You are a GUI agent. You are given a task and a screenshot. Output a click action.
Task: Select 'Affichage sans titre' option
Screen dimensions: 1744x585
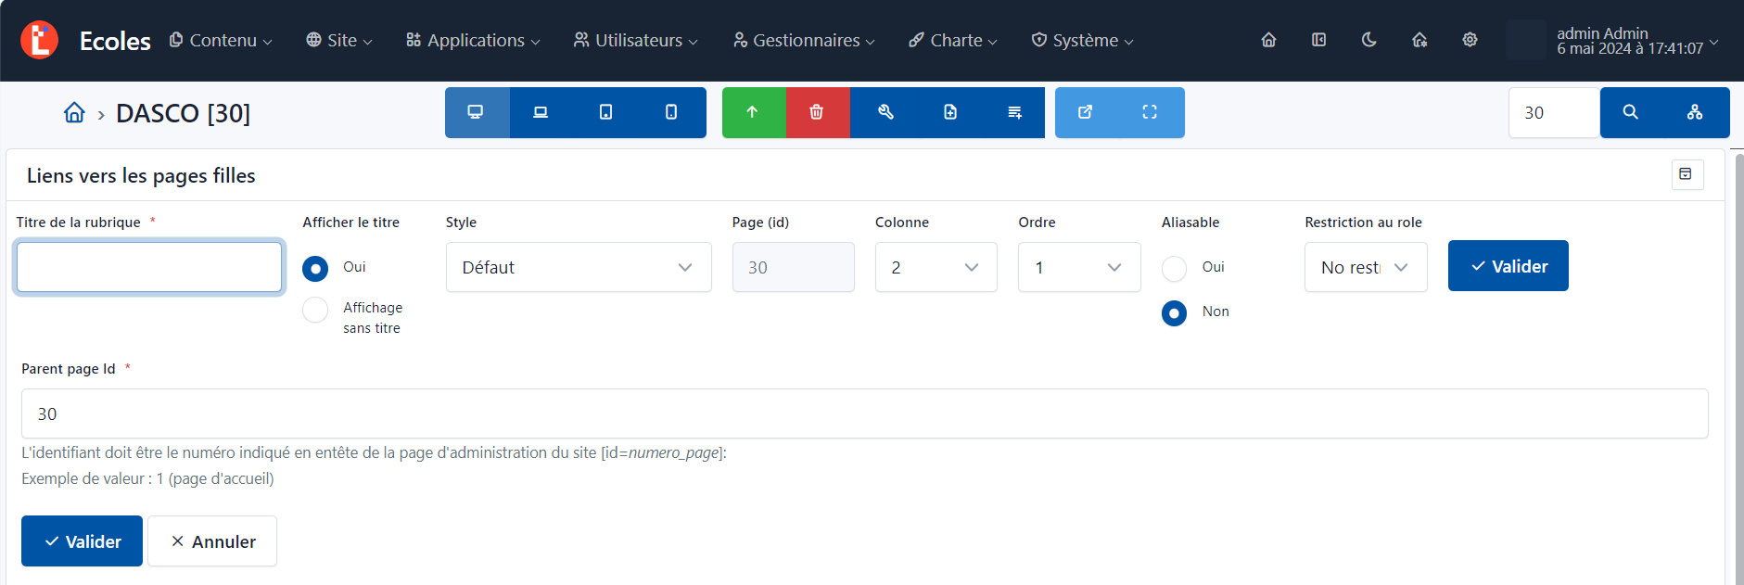tap(315, 310)
